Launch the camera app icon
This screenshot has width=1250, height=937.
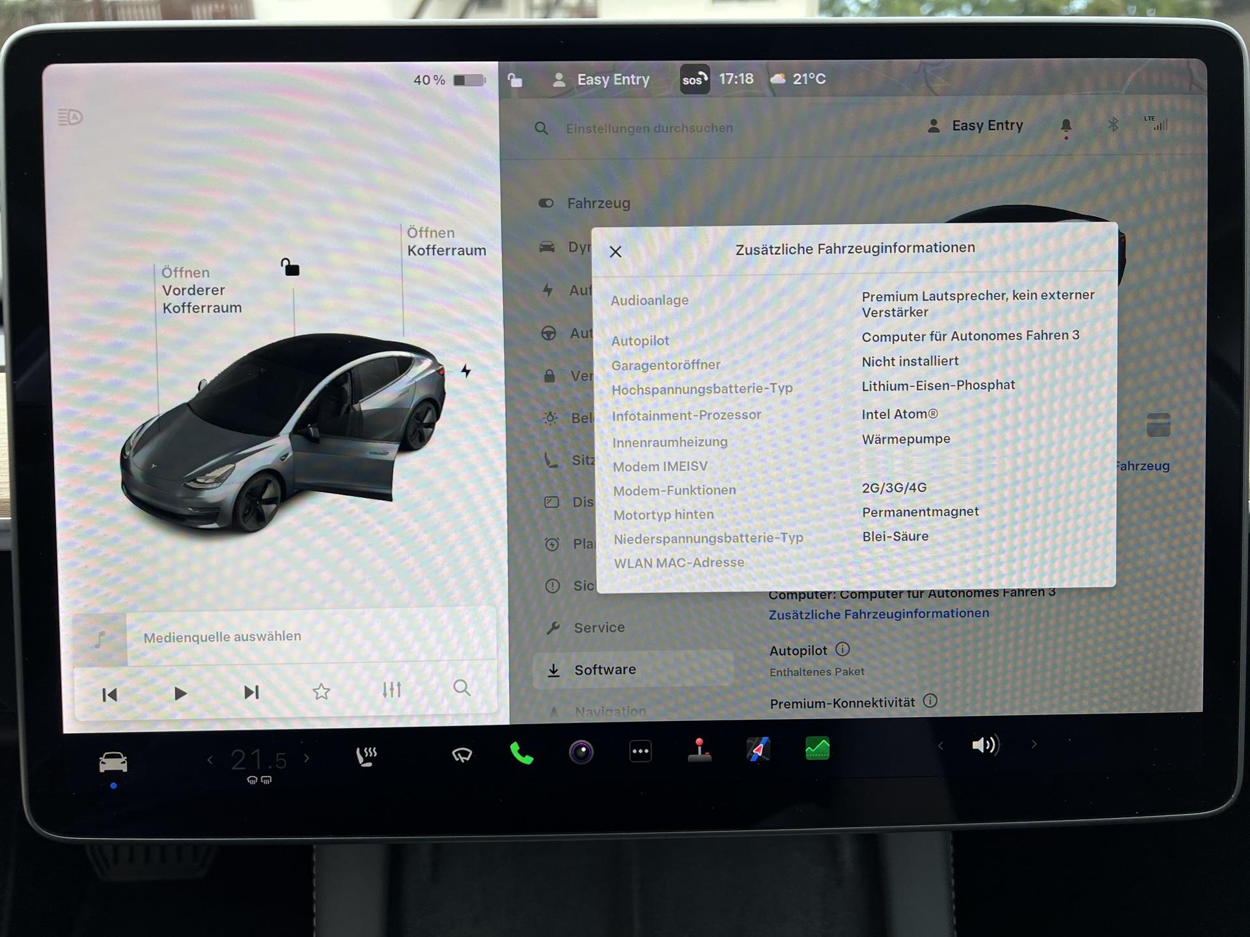[581, 752]
